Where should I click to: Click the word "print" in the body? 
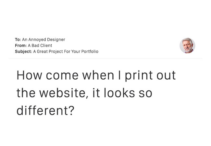139,76
